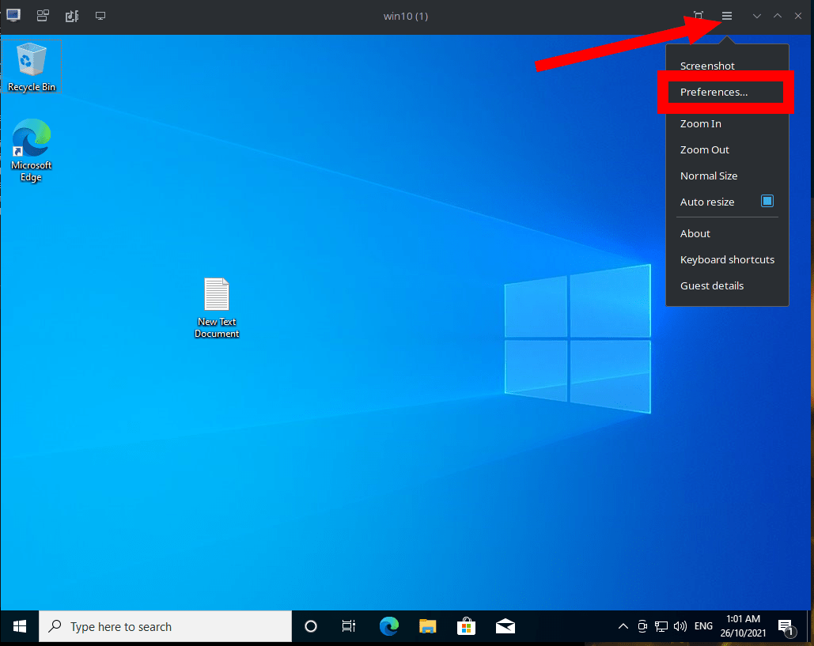The width and height of the screenshot is (814, 646).
Task: Toggle the Auto resize option
Action: point(767,201)
